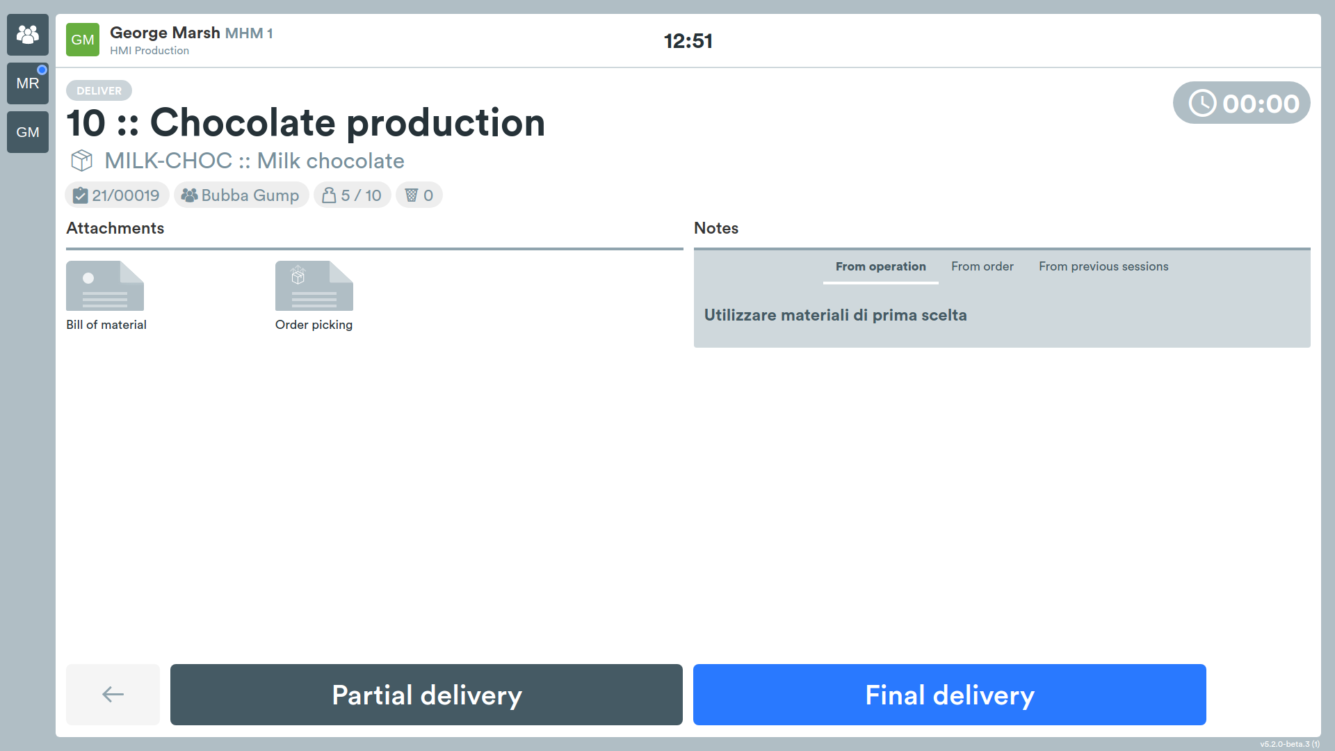Click the MILK-CHOC :: Milk chocolate product text
This screenshot has width=1335, height=751.
pyautogui.click(x=254, y=161)
